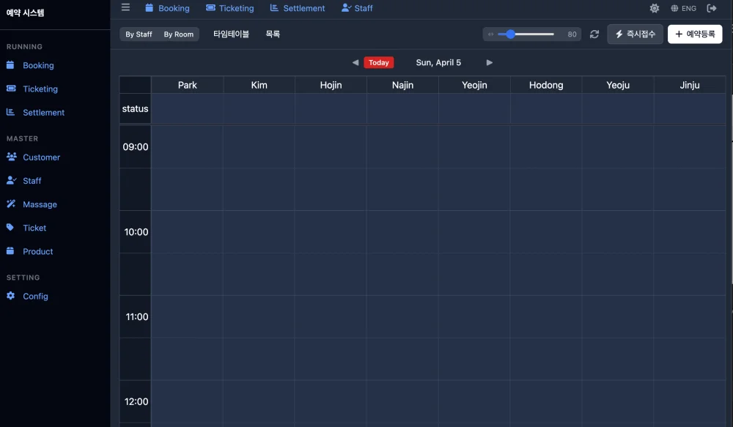Image resolution: width=733 pixels, height=427 pixels.
Task: Open the Booking tab in top navigation
Action: pyautogui.click(x=167, y=8)
